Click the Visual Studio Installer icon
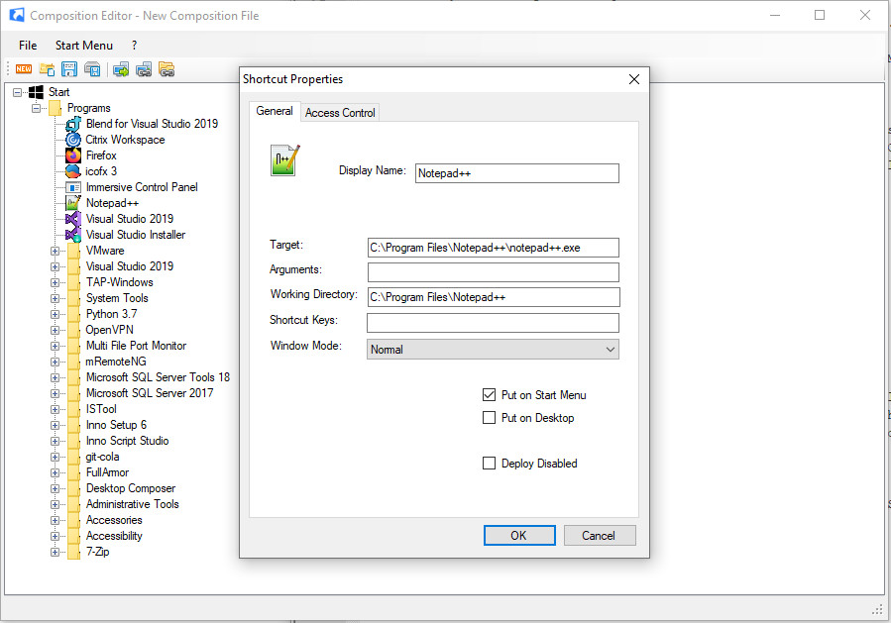 pyautogui.click(x=73, y=235)
